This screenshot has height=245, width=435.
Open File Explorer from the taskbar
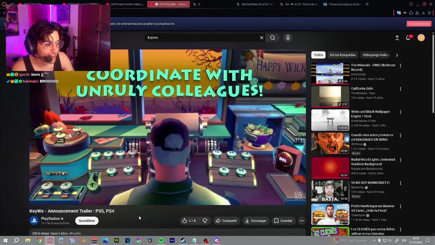[28, 241]
